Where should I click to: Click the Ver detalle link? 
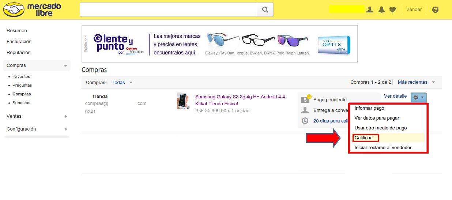click(395, 96)
